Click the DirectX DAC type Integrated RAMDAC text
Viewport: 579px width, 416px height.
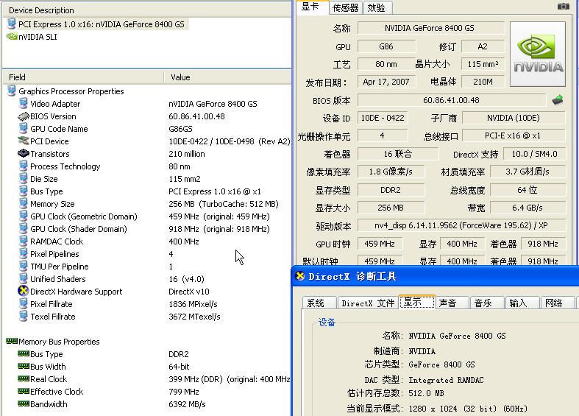(446, 380)
